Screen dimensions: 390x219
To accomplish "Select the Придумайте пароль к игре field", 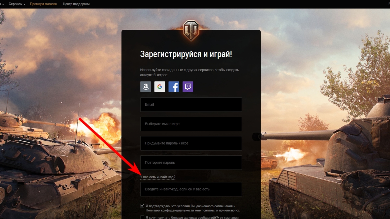I will pos(191,143).
